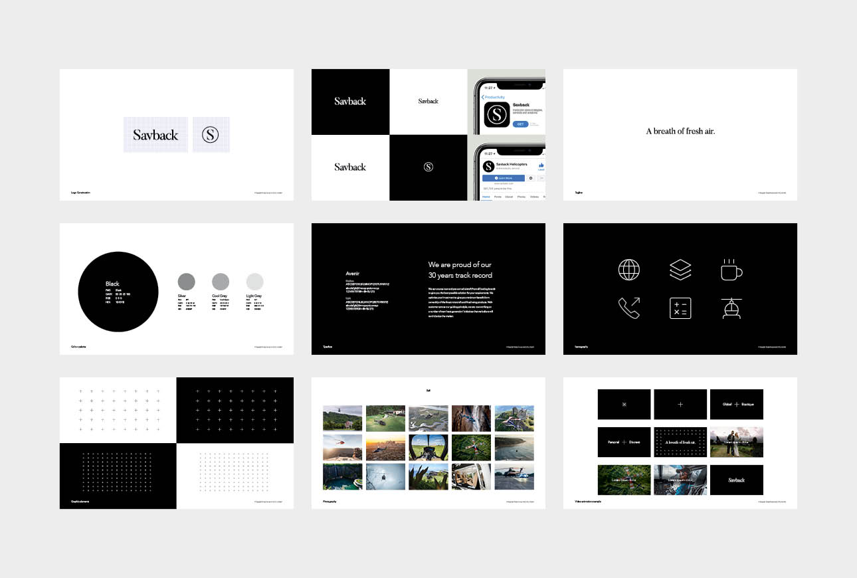The width and height of the screenshot is (857, 578).
Task: Click the 'Graphic elements' slide caption
Action: coord(80,501)
